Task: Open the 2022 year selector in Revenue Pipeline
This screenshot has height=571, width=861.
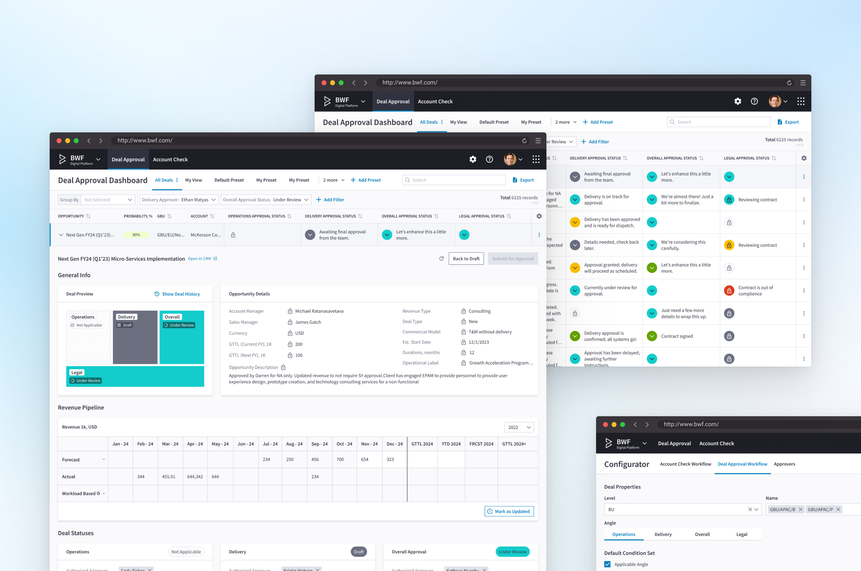Action: [518, 427]
